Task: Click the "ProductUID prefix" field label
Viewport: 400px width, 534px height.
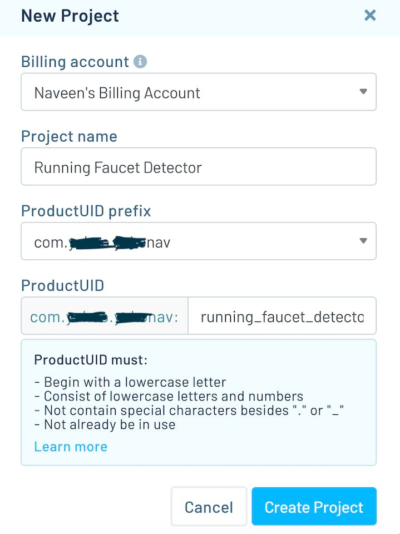Action: pyautogui.click(x=86, y=211)
